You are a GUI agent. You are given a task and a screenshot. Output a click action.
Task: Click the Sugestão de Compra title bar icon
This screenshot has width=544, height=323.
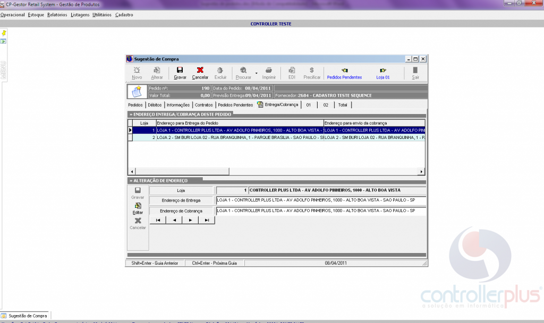pos(130,59)
